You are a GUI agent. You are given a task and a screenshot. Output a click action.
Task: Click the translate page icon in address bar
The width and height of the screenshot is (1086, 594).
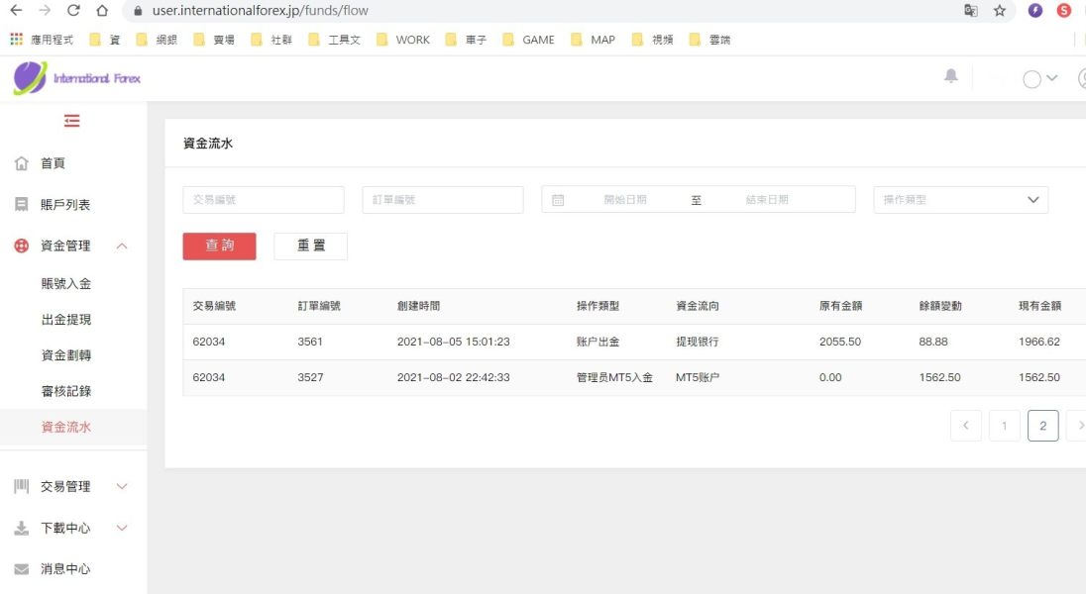tap(971, 11)
